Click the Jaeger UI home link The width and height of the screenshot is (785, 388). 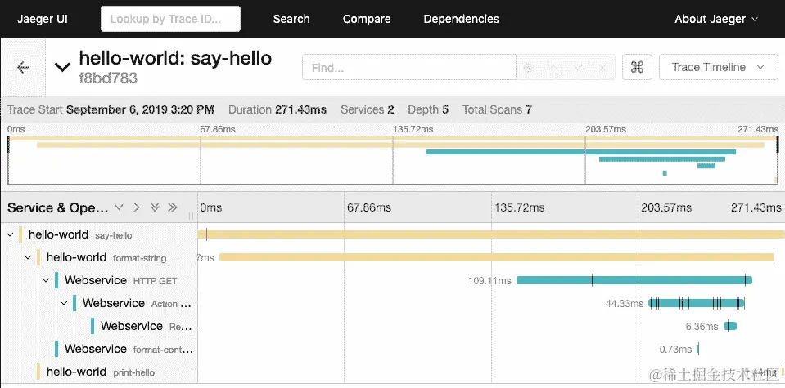point(43,19)
